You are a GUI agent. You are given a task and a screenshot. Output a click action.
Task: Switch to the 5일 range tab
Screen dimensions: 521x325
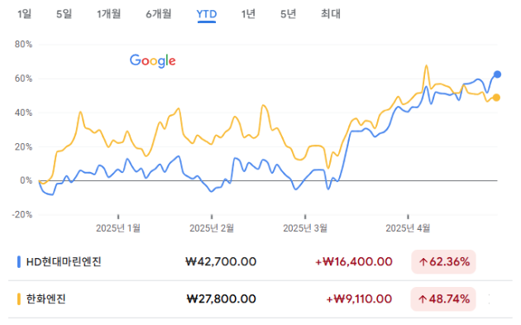coord(64,14)
